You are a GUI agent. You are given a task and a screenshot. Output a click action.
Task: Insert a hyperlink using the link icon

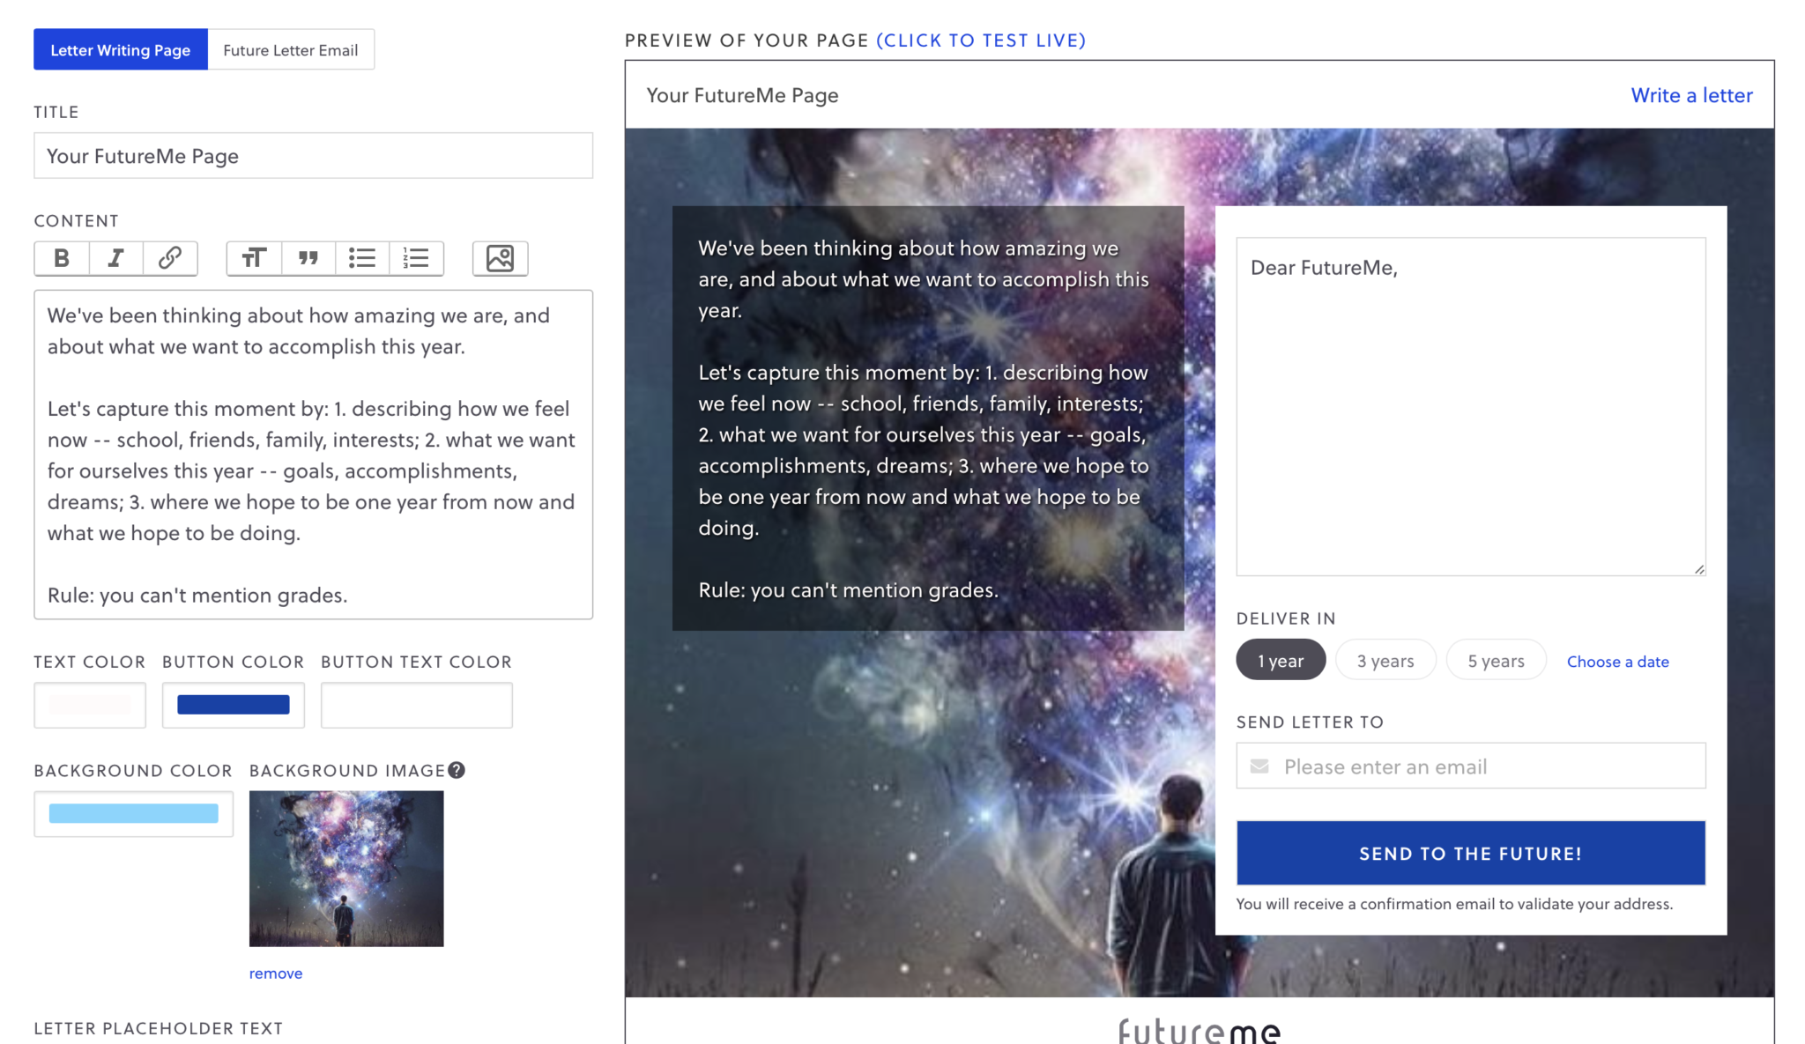coord(168,258)
